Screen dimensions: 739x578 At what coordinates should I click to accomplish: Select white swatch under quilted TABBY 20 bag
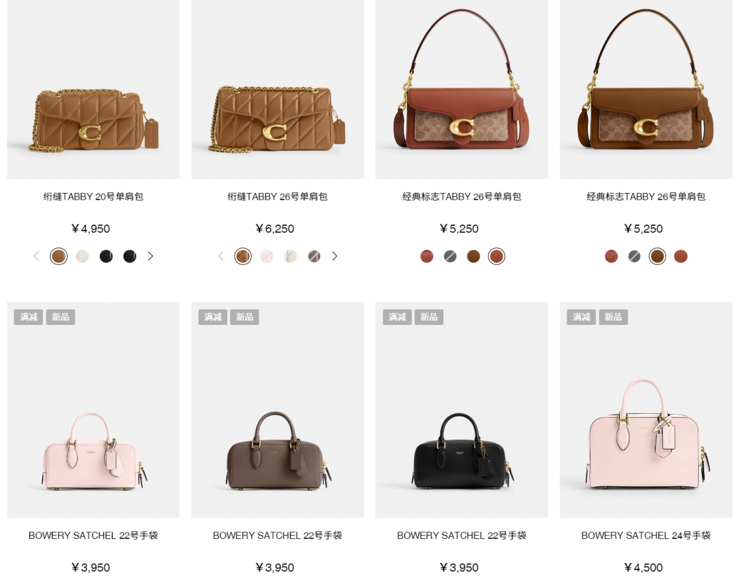coord(83,257)
